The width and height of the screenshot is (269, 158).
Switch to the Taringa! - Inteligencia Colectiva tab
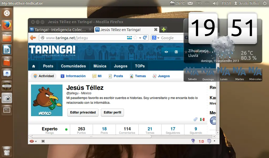(x=61, y=29)
